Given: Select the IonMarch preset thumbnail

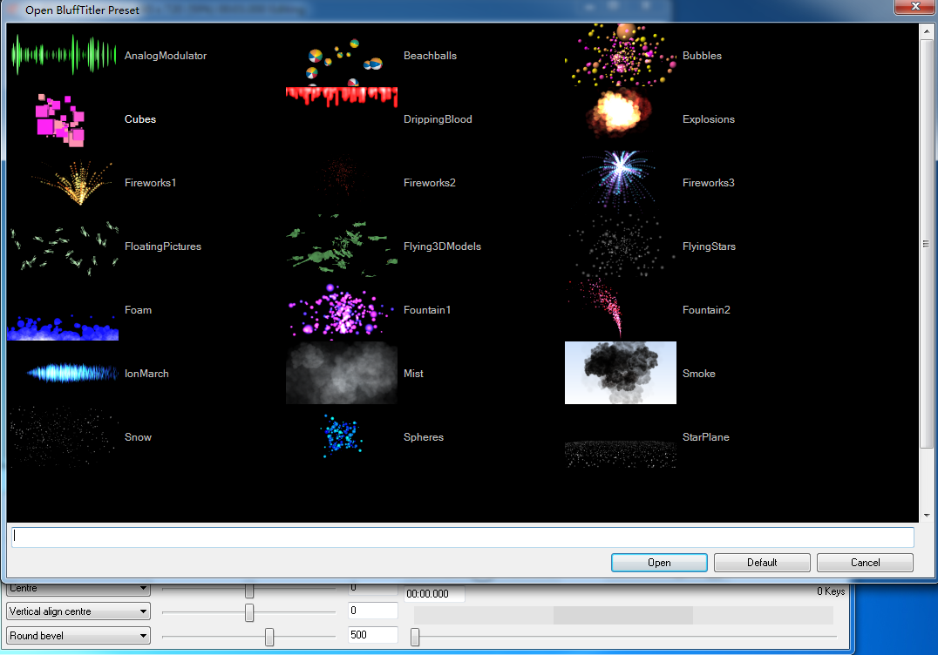Looking at the screenshot, I should click(63, 373).
